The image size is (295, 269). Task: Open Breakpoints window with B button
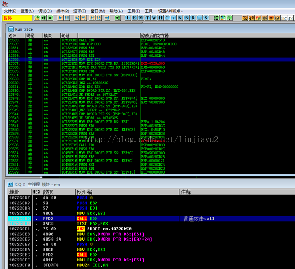[x=186, y=18]
